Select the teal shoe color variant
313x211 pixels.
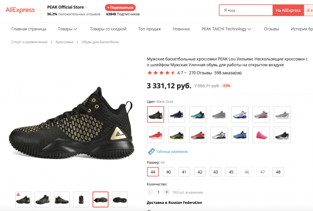pyautogui.click(x=198, y=114)
